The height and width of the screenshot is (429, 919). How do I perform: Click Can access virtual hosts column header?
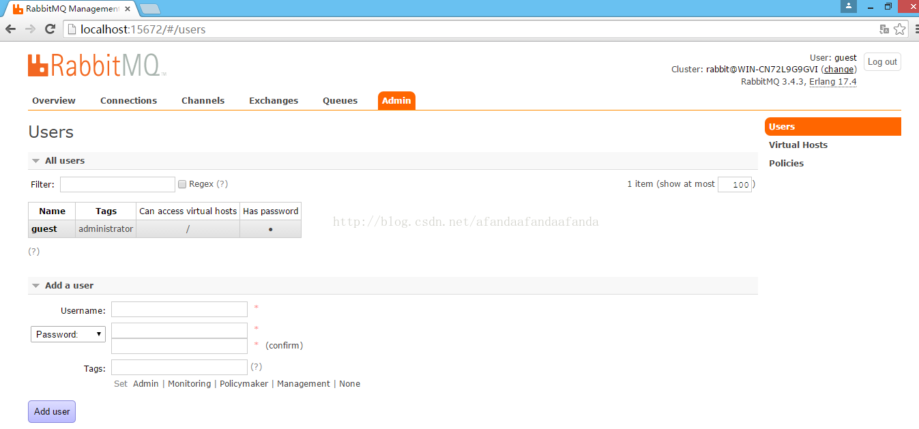(188, 211)
